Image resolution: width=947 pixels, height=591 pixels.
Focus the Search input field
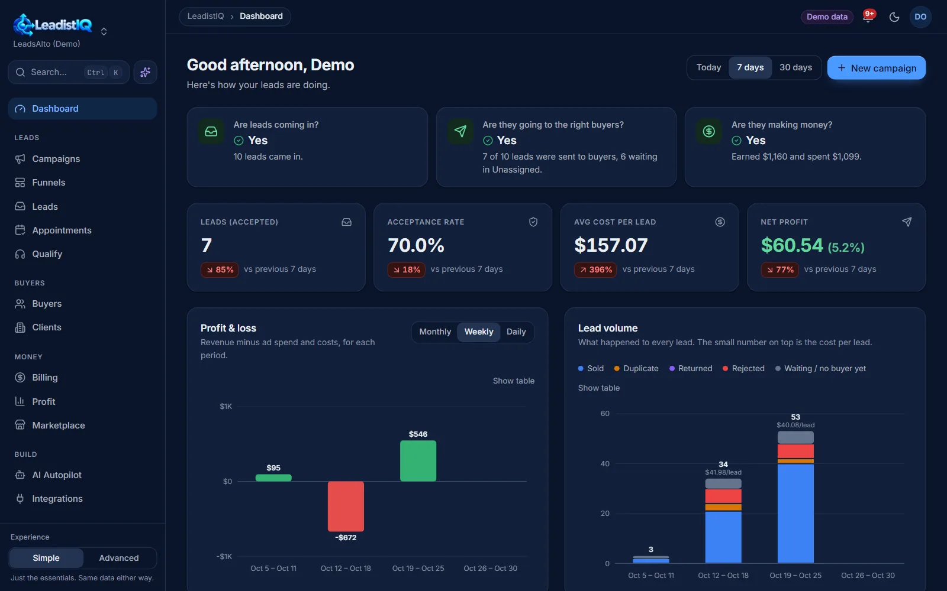coord(69,72)
